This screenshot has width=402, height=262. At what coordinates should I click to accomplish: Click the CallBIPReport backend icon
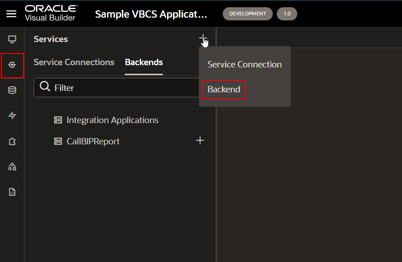(58, 141)
